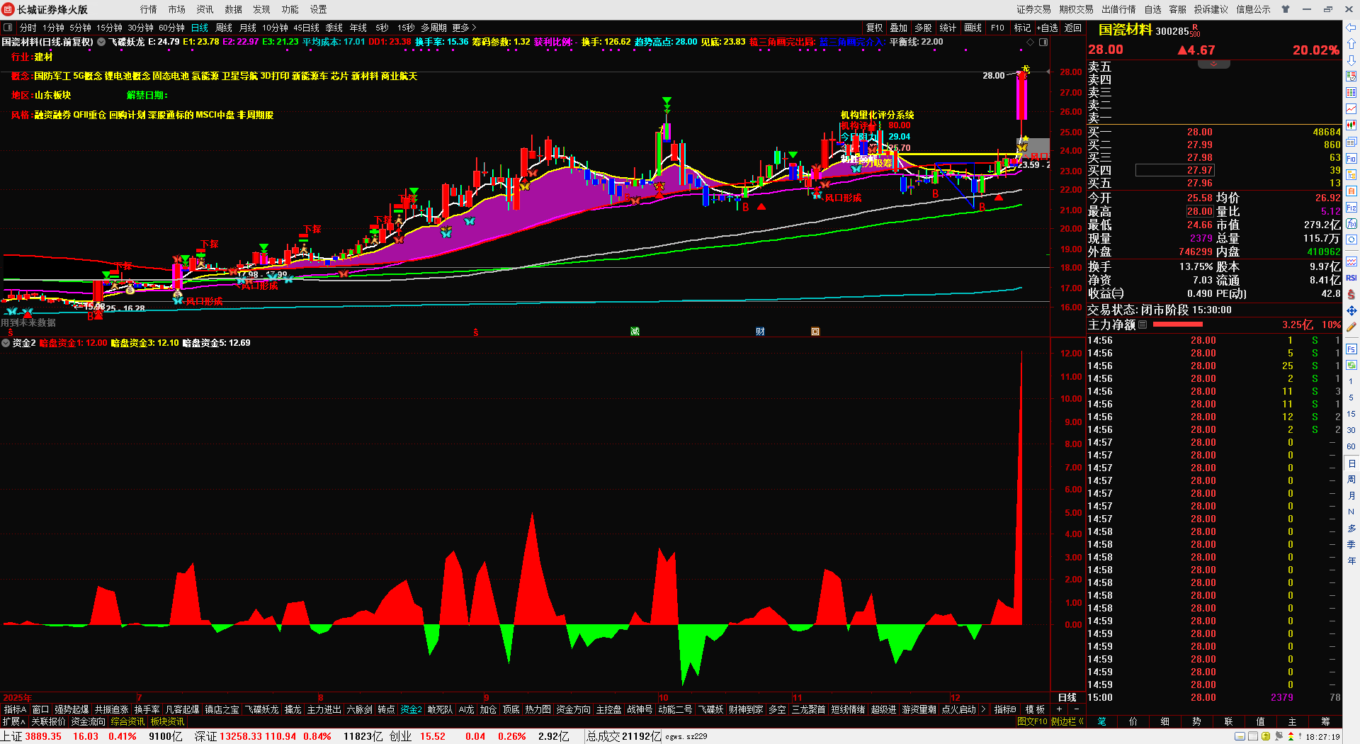Viewport: 1360px width, 744px height.
Task: Open the F10 company info sidebar icon
Action: pyautogui.click(x=1351, y=158)
